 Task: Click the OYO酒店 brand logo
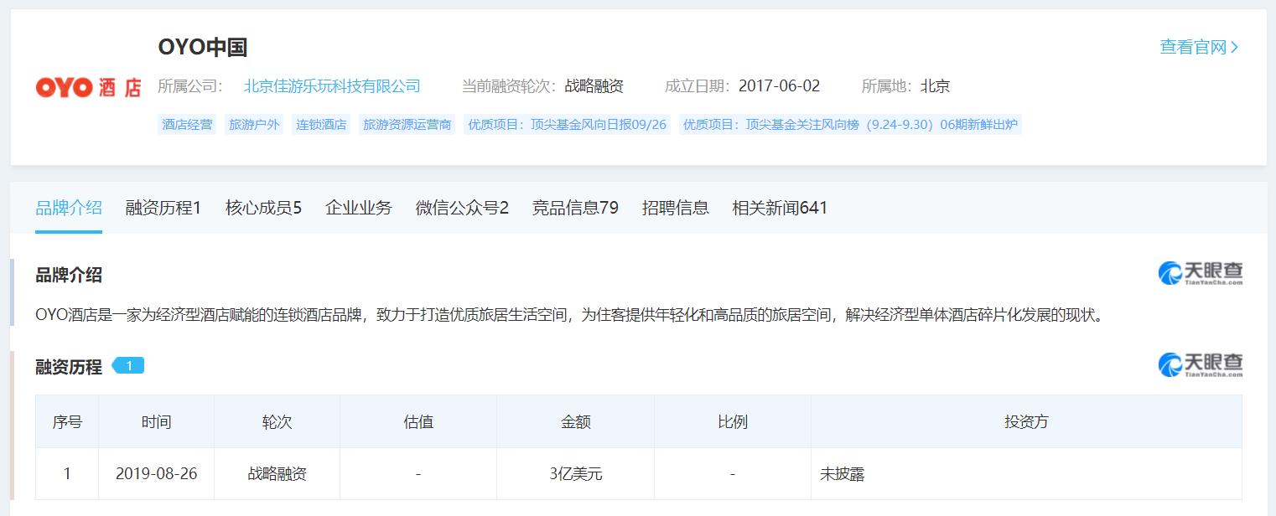pos(87,86)
